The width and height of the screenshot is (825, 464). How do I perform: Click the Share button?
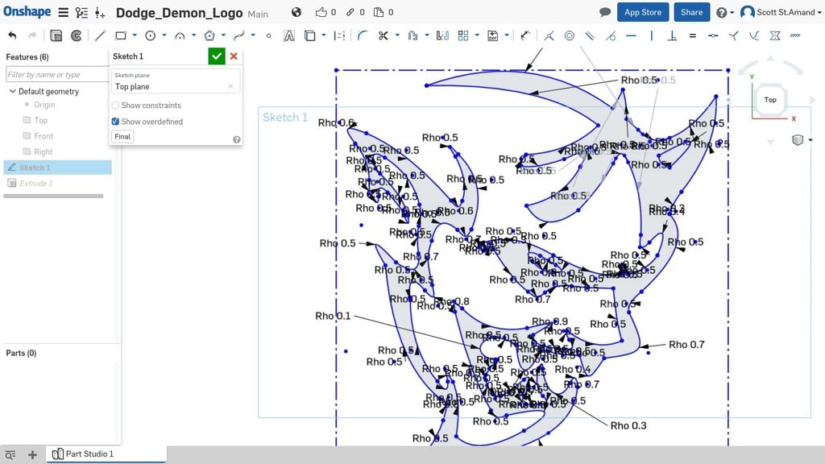[x=691, y=12]
